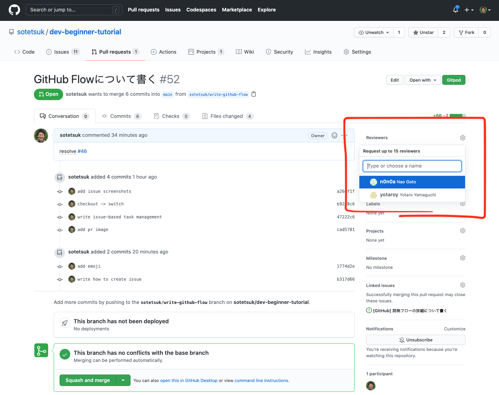This screenshot has width=499, height=395.
Task: Click the participant avatar in the sidebar
Action: tap(371, 386)
